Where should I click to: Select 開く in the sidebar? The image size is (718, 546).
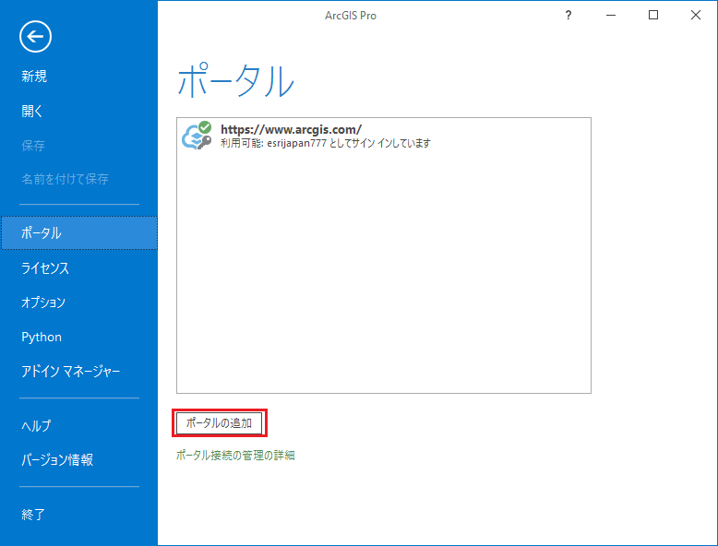pyautogui.click(x=32, y=111)
